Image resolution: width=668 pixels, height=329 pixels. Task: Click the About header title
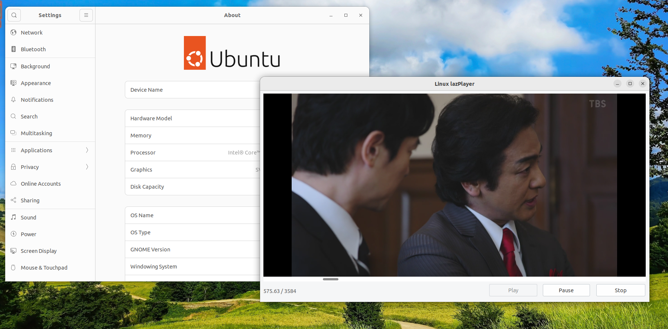click(232, 15)
